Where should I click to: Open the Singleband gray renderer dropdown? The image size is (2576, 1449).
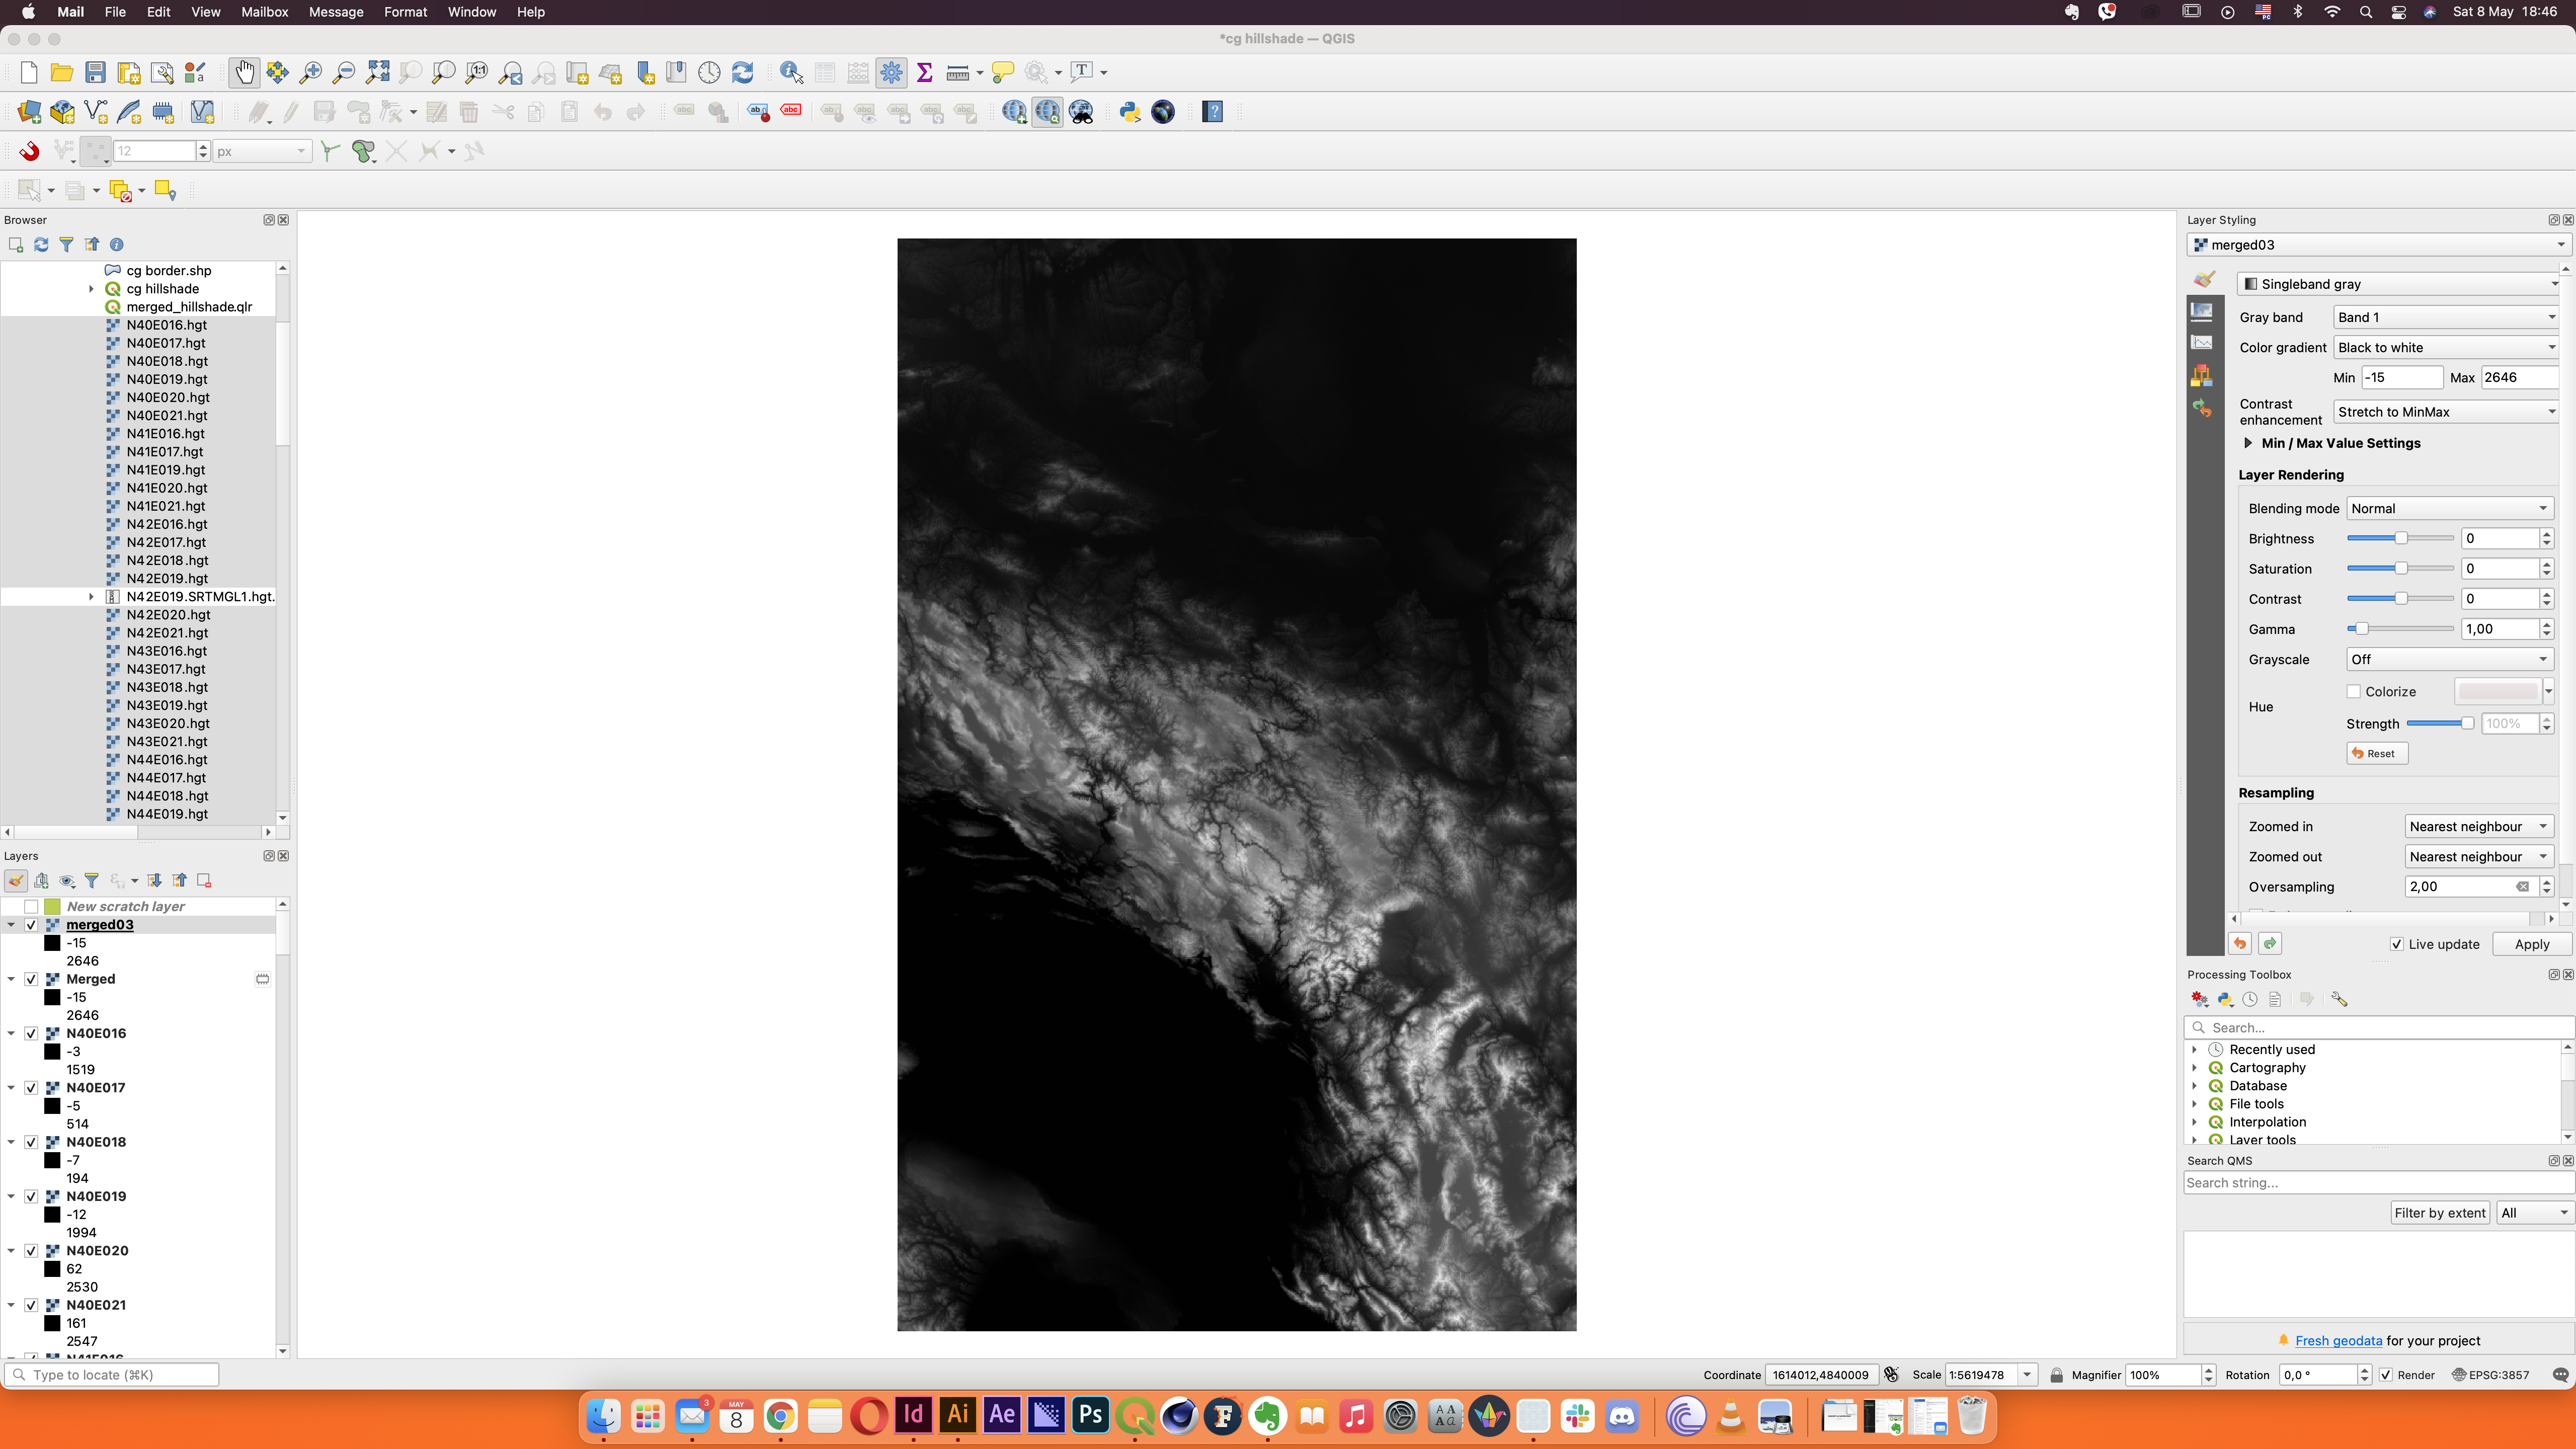(2398, 284)
